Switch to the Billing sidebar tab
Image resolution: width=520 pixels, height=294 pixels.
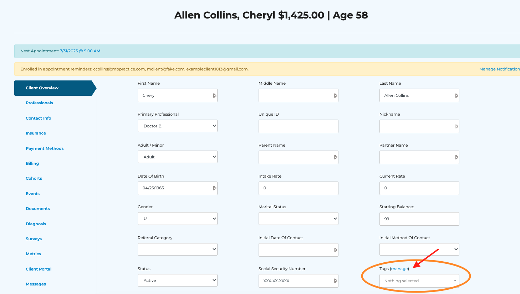[x=32, y=163]
